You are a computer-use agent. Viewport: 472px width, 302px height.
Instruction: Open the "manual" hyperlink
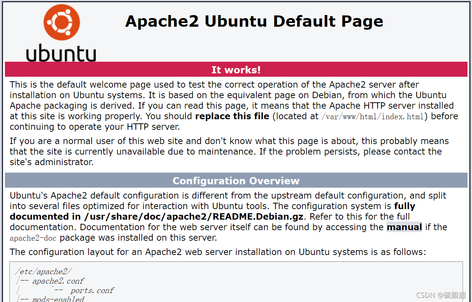click(404, 227)
